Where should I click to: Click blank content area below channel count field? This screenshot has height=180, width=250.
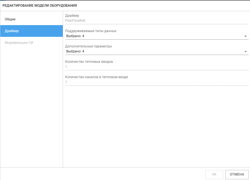(x=156, y=126)
